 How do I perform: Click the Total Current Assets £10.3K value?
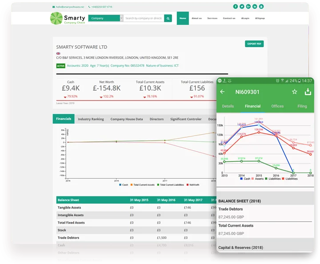point(150,88)
